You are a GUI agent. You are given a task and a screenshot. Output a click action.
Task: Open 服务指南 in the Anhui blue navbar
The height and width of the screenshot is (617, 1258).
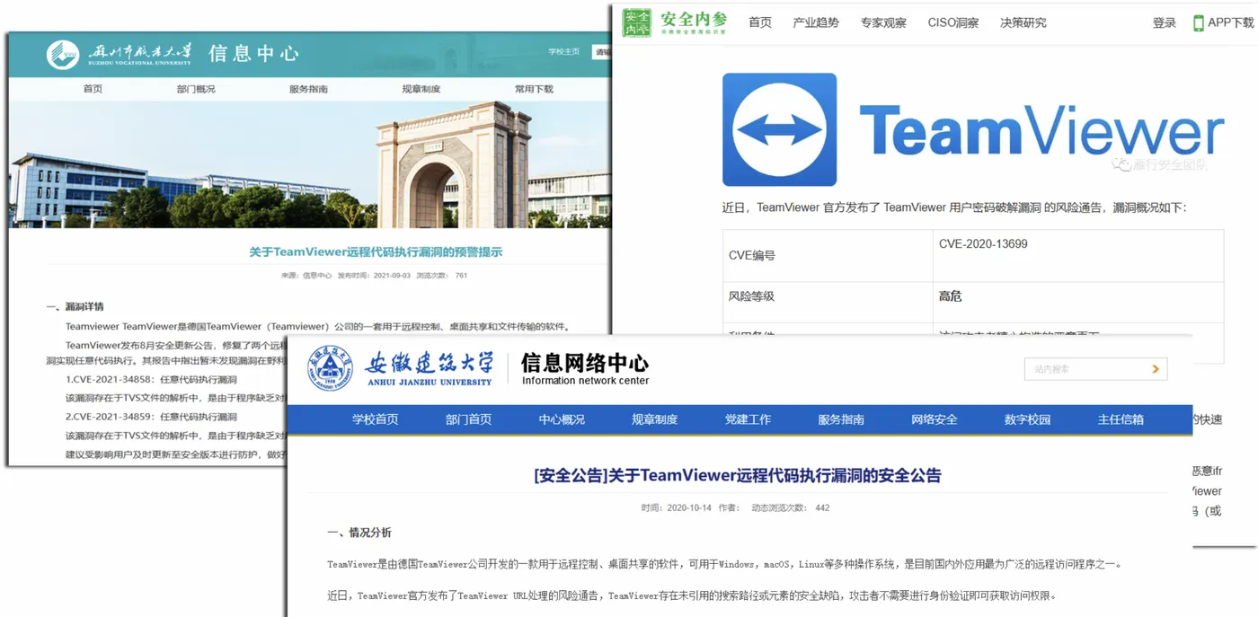click(x=841, y=419)
